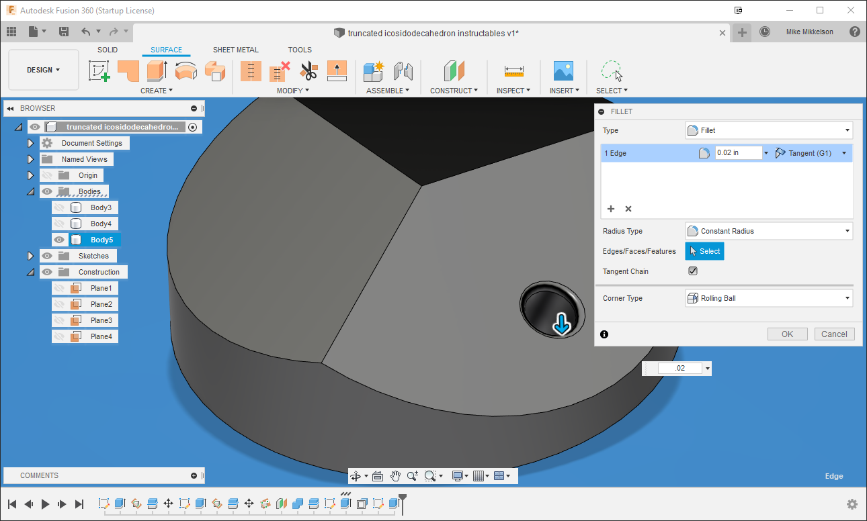The image size is (867, 521).
Task: Open the Revolve surface tool
Action: [185, 70]
